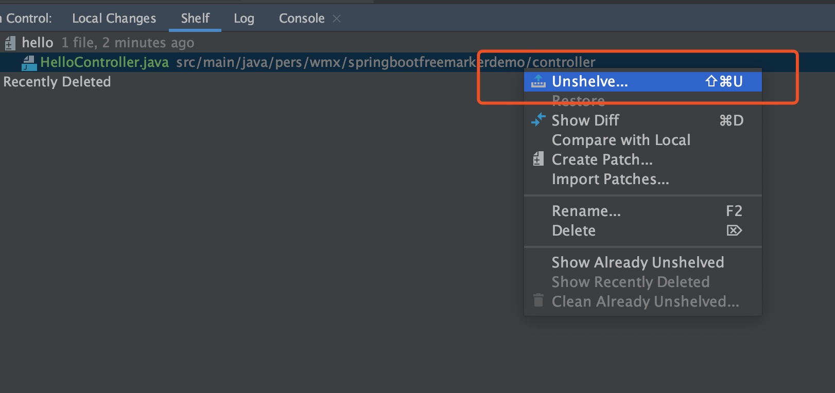Toggle Show Already Unshelved option
The height and width of the screenshot is (393, 835).
click(x=637, y=262)
